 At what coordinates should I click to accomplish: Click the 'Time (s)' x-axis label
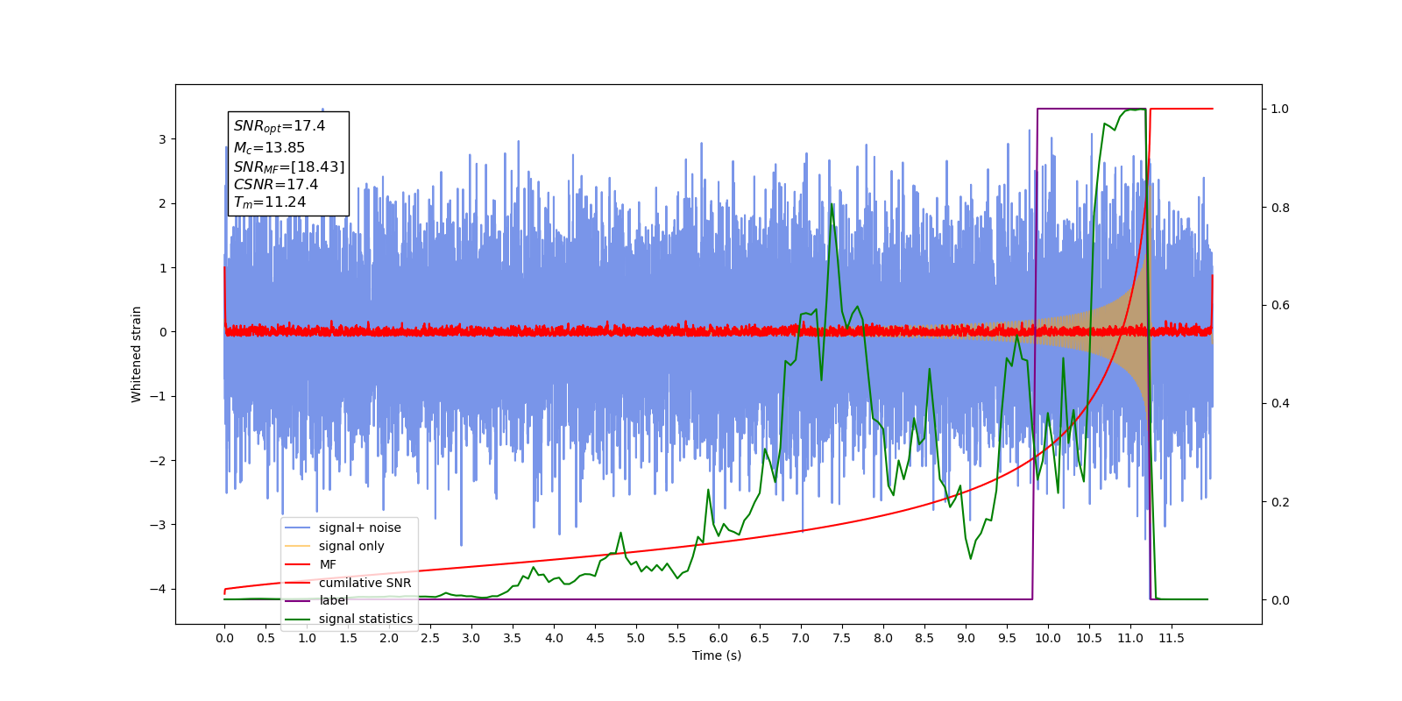coord(717,655)
